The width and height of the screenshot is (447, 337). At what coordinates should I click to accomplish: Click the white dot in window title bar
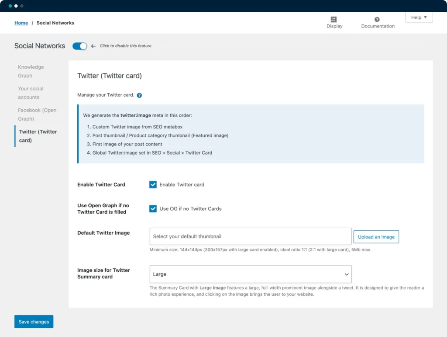pos(16,6)
